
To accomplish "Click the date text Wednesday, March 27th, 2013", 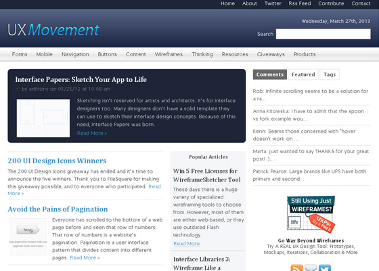I will (x=336, y=21).
